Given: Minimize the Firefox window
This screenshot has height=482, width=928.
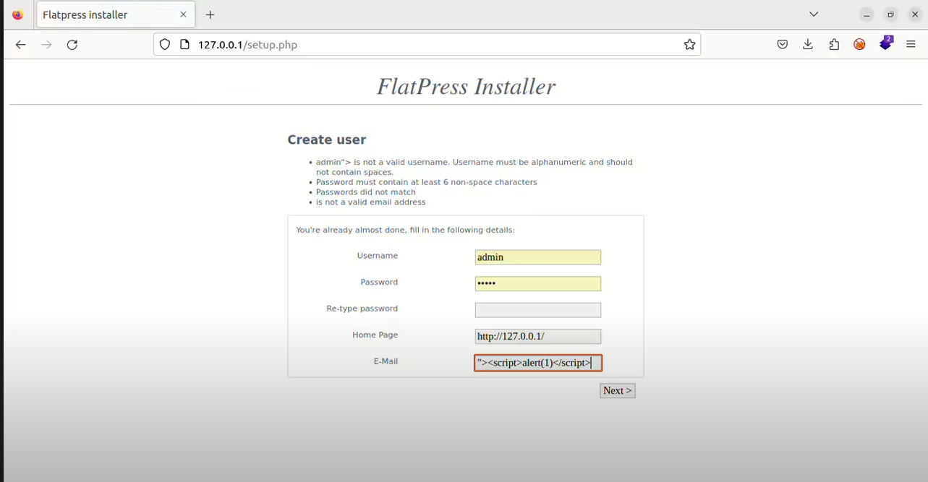Looking at the screenshot, I should tap(867, 14).
